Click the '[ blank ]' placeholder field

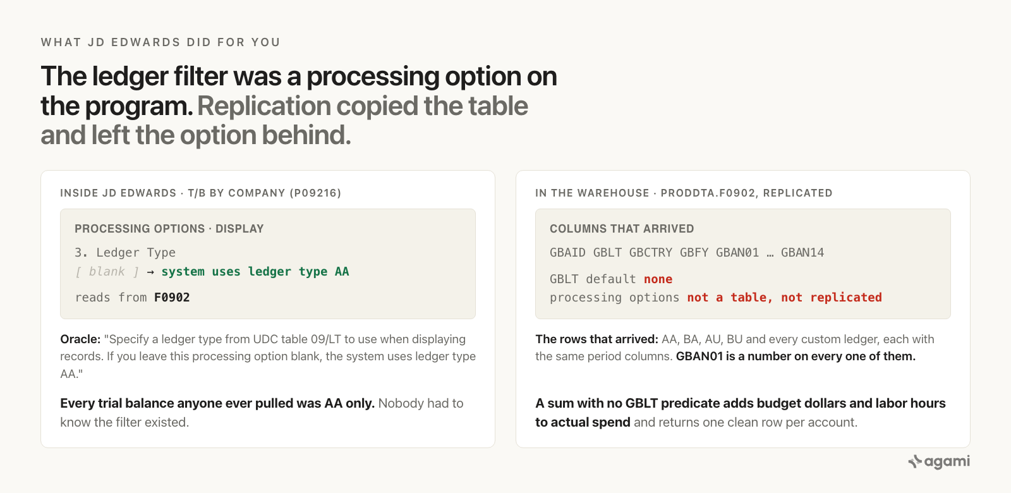[x=107, y=272]
